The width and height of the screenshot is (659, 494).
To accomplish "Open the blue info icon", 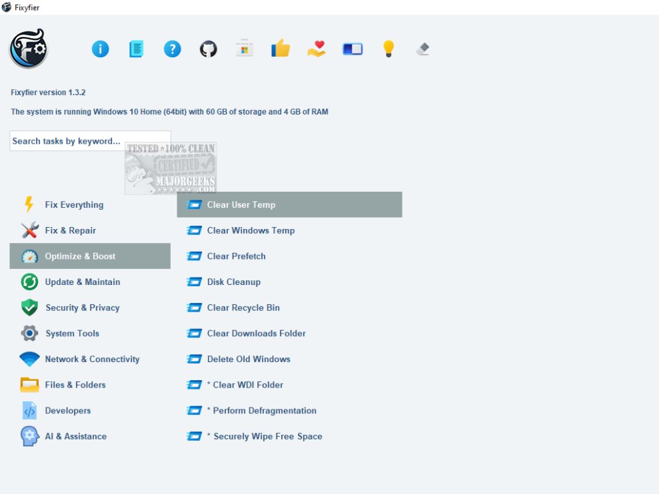I will pos(100,49).
